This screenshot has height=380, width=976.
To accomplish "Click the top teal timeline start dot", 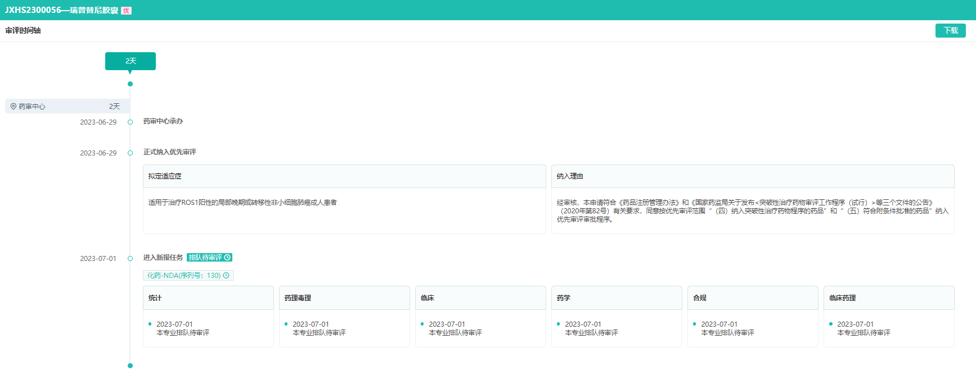I will [130, 84].
